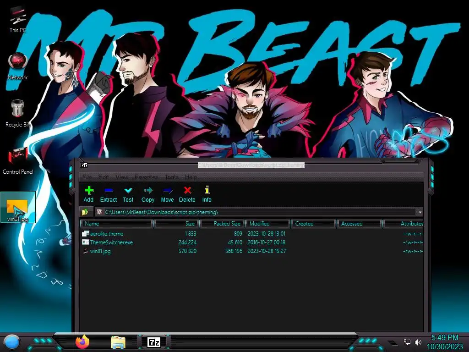Image resolution: width=469 pixels, height=352 pixels.
Task: Sort by Accessed column header
Action: 359,224
